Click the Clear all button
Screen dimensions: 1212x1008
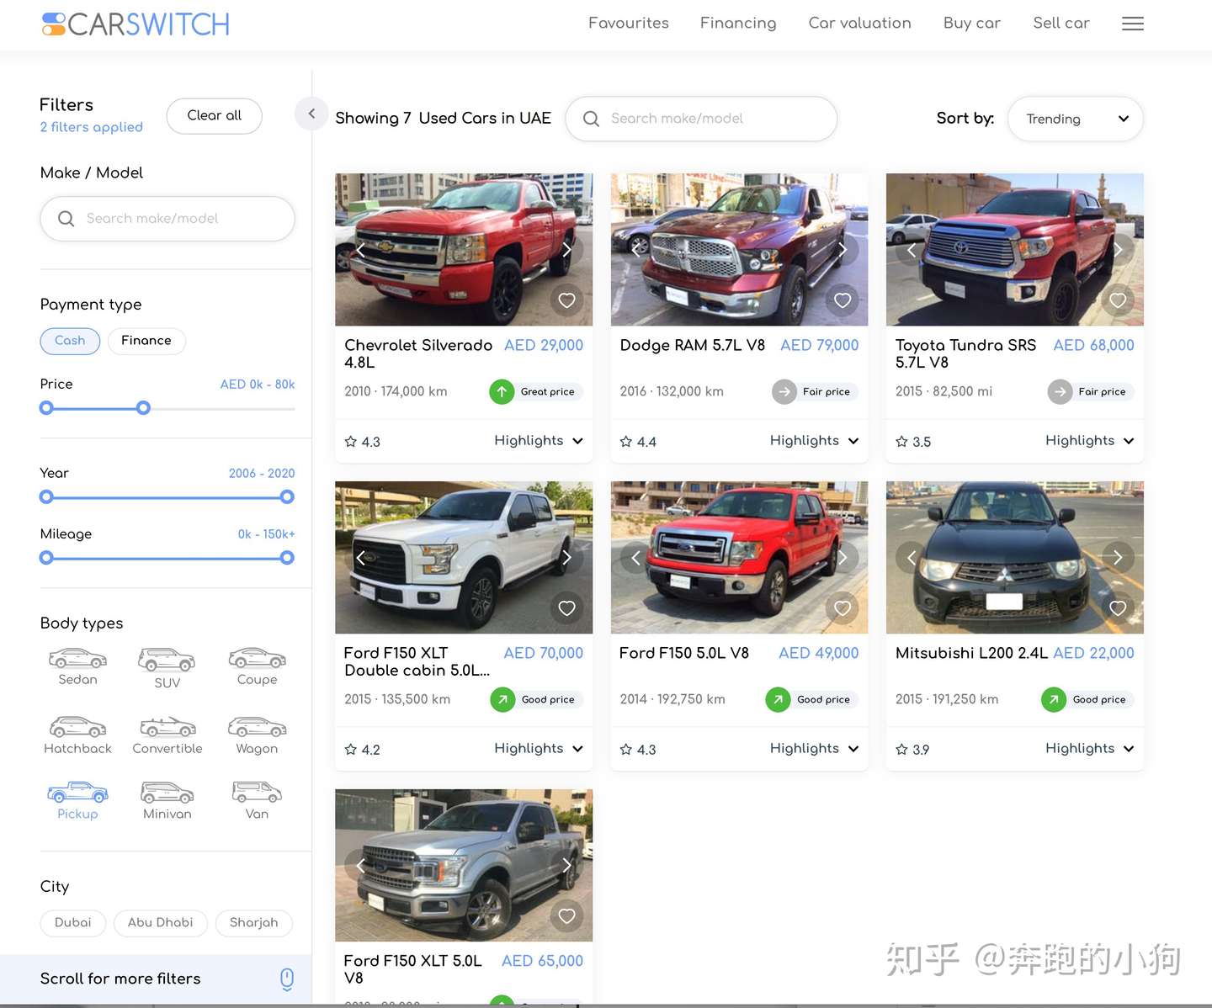click(214, 116)
